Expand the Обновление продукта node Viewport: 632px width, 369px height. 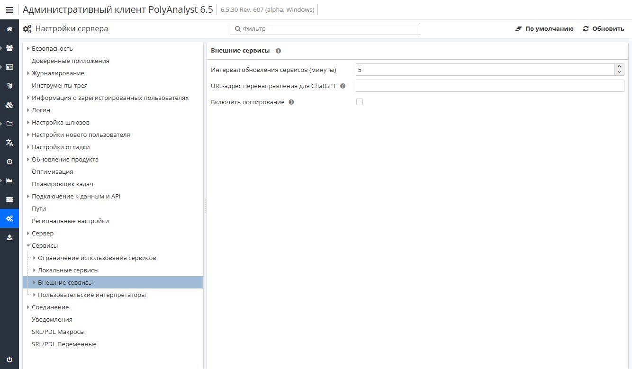click(28, 160)
